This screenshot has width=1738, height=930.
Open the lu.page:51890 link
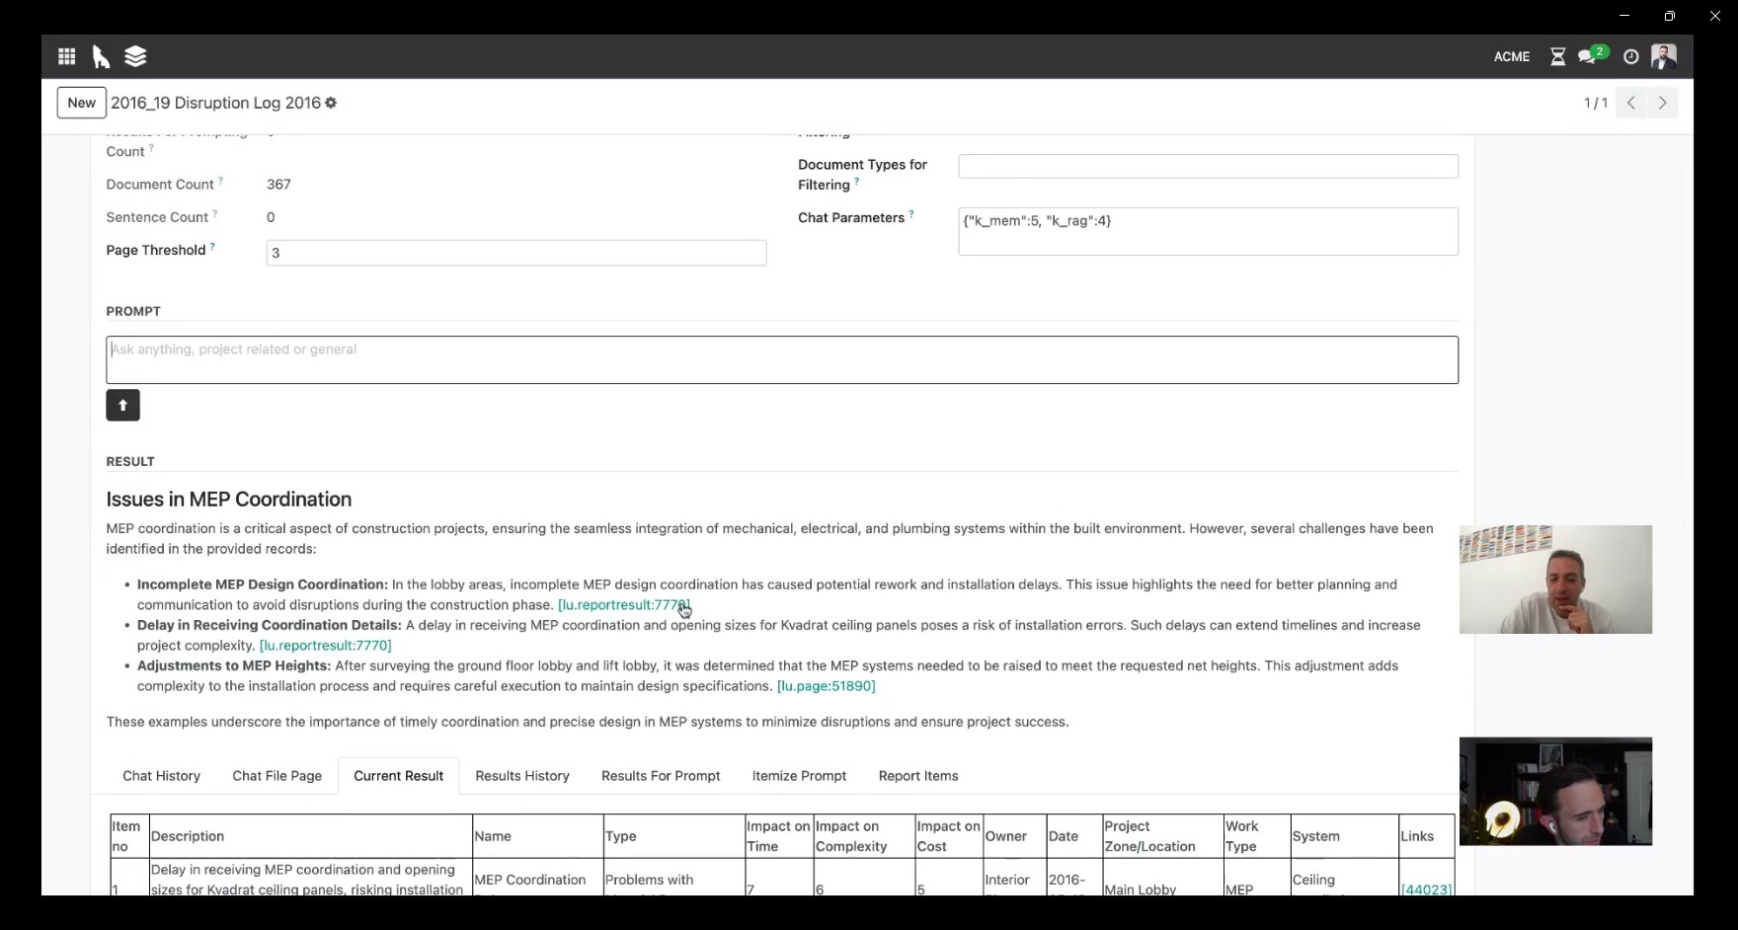[x=826, y=686]
